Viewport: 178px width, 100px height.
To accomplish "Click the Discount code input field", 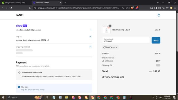I will point(126,40).
